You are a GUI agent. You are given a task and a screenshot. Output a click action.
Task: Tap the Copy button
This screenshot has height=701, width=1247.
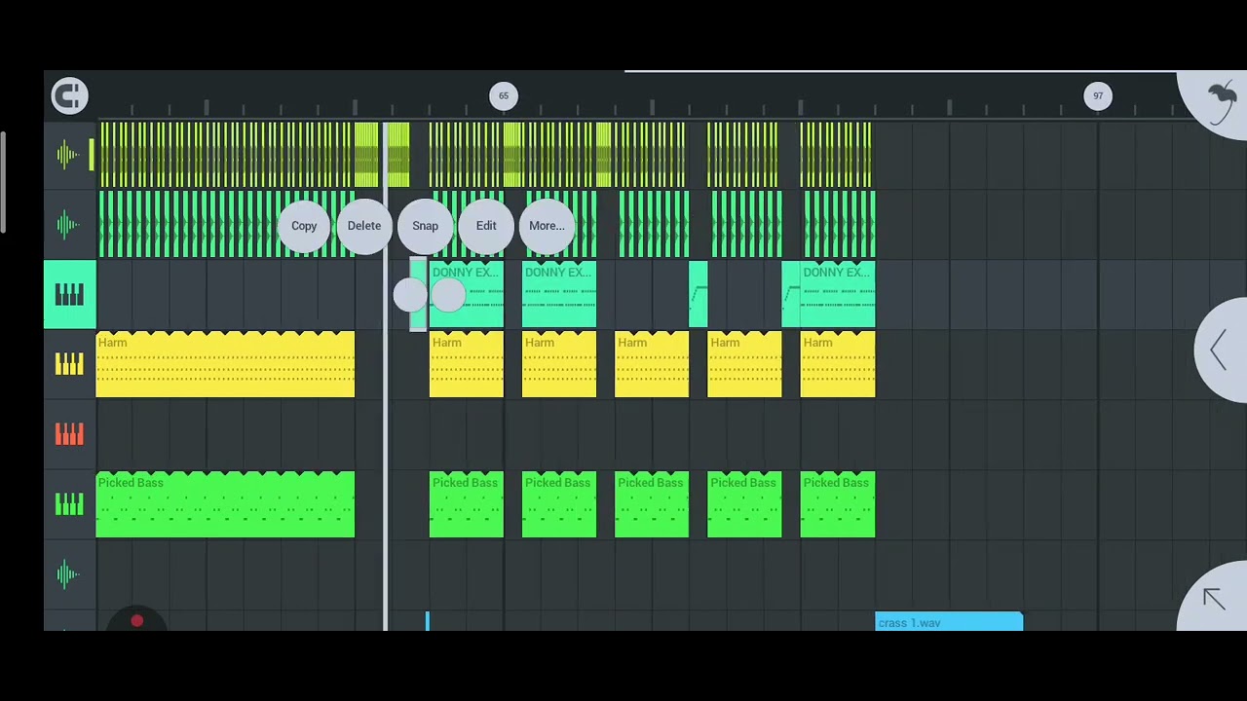(x=304, y=226)
